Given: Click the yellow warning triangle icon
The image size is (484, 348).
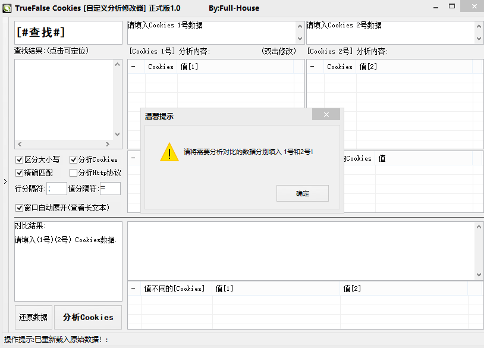Looking at the screenshot, I should [x=169, y=152].
